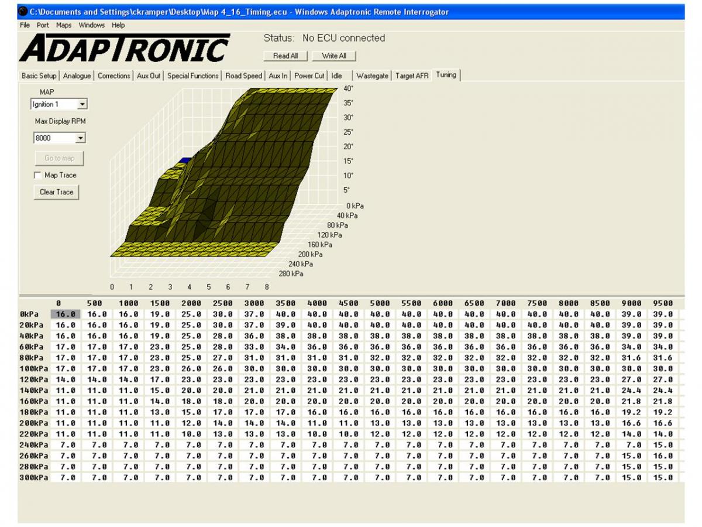Click the Clear Trace button

click(56, 192)
